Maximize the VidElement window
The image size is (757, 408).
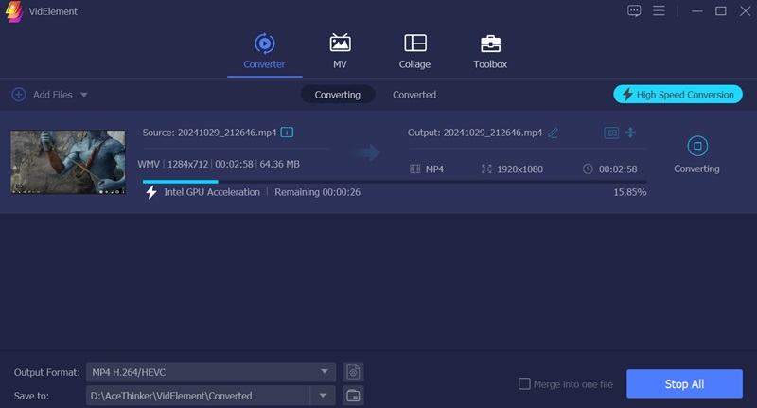[721, 10]
